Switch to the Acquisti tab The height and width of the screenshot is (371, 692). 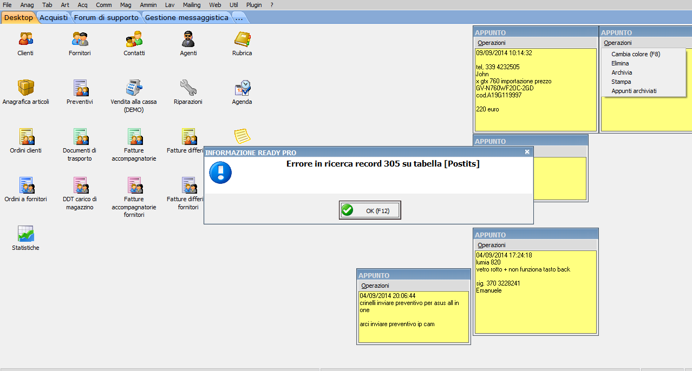point(54,17)
